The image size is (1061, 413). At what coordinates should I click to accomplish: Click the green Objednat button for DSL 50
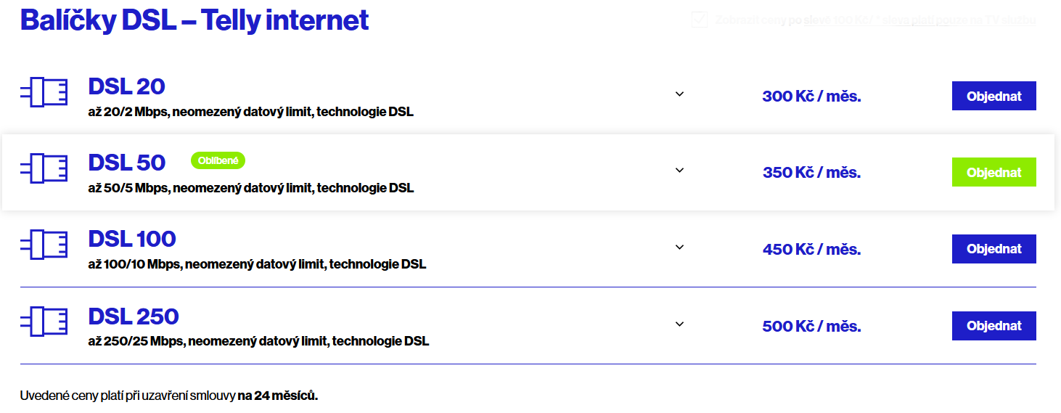994,172
